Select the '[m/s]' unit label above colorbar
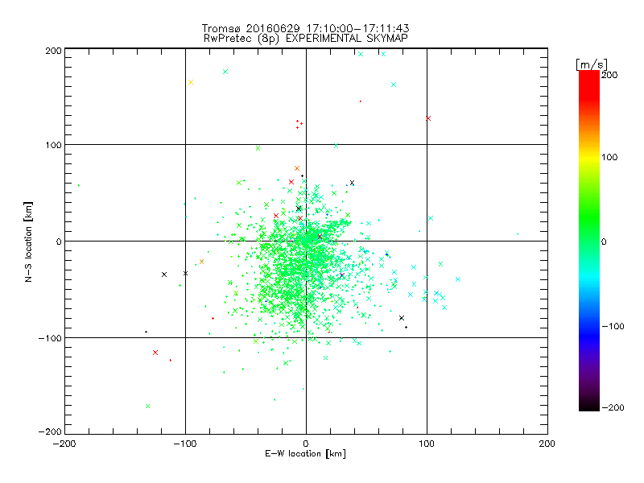Screen dimensions: 644x483 tap(592, 64)
